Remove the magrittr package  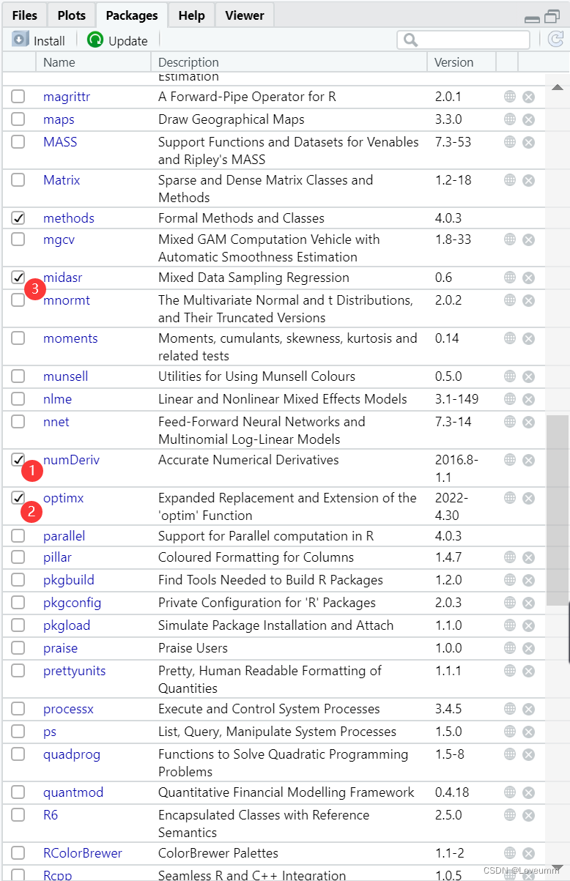528,97
